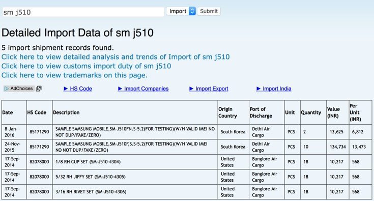Click HS code 82078000 in RIVET SET row
Viewport: 374px width, 201px height.
pos(39,192)
